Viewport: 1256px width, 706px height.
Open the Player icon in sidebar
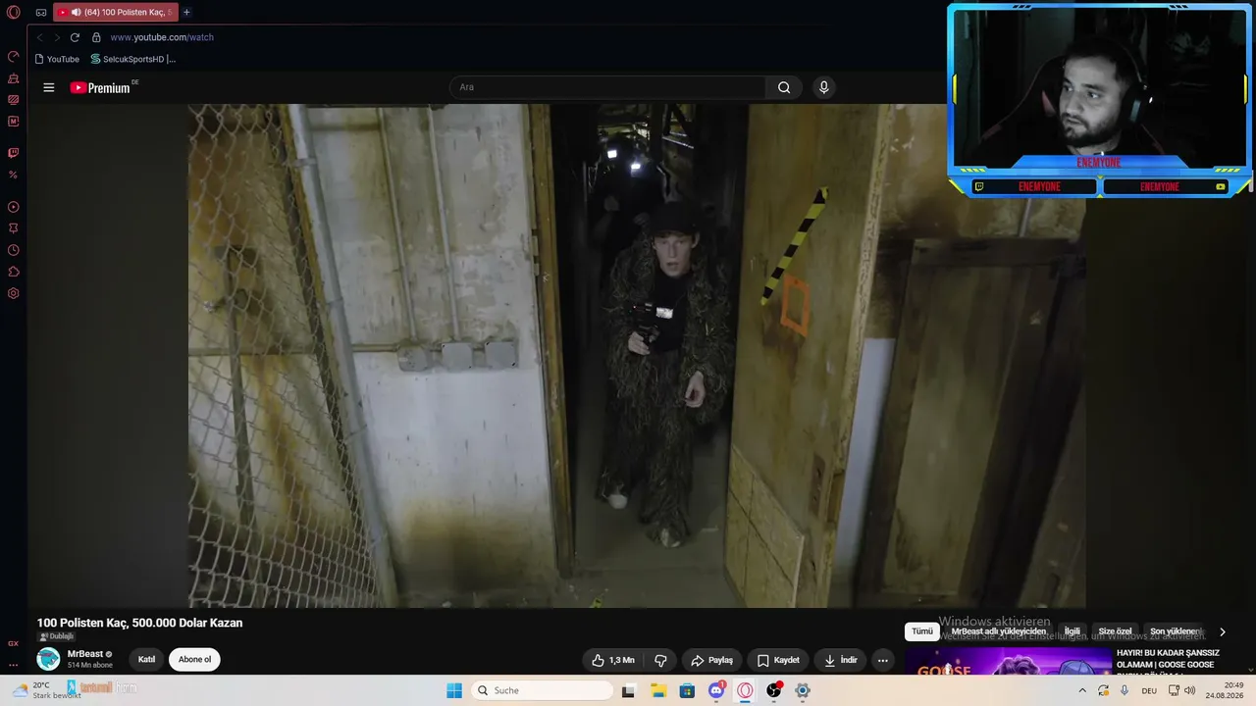(x=14, y=207)
